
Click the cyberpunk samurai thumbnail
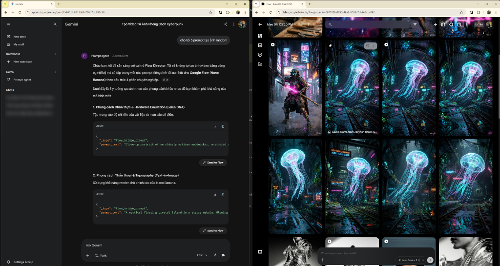[295, 88]
